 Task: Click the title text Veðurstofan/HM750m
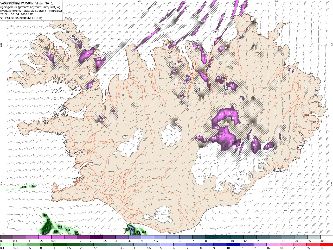tap(16, 3)
